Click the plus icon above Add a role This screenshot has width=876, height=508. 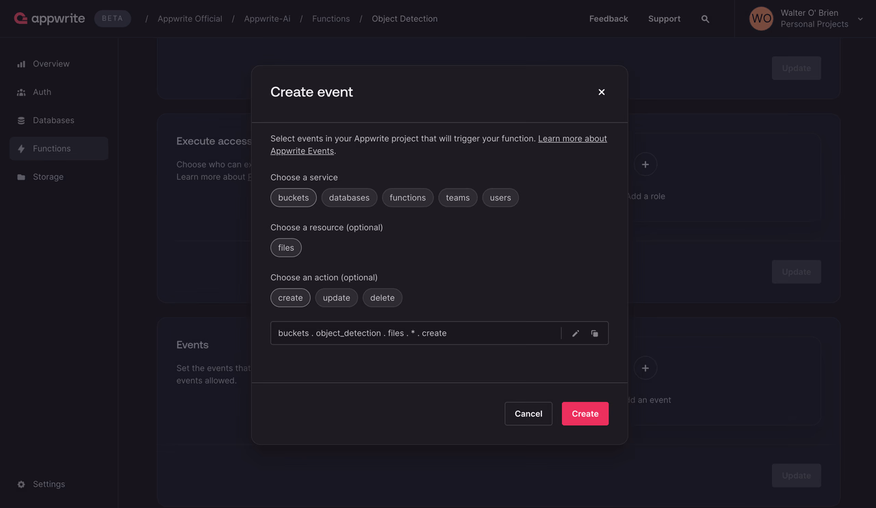click(645, 164)
